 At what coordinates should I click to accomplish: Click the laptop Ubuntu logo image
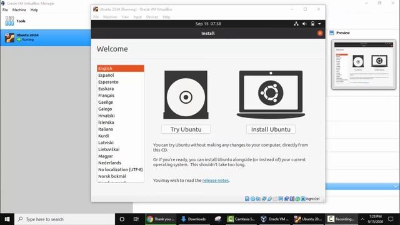tap(271, 94)
